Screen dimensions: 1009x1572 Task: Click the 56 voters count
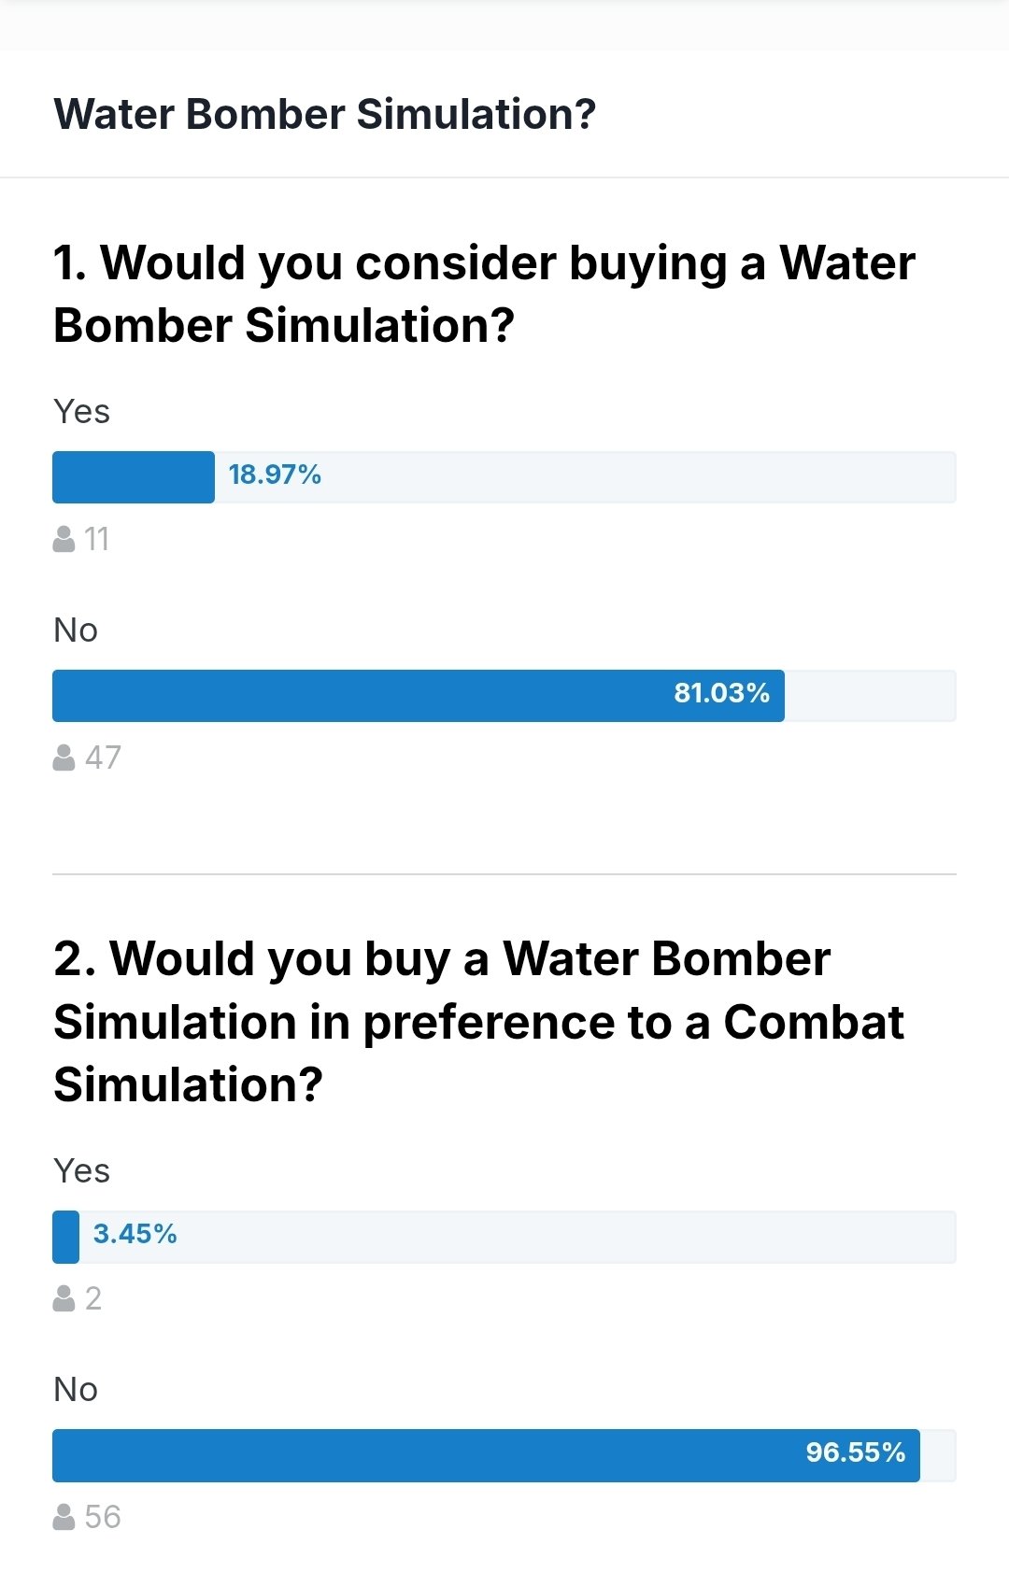tap(103, 1517)
